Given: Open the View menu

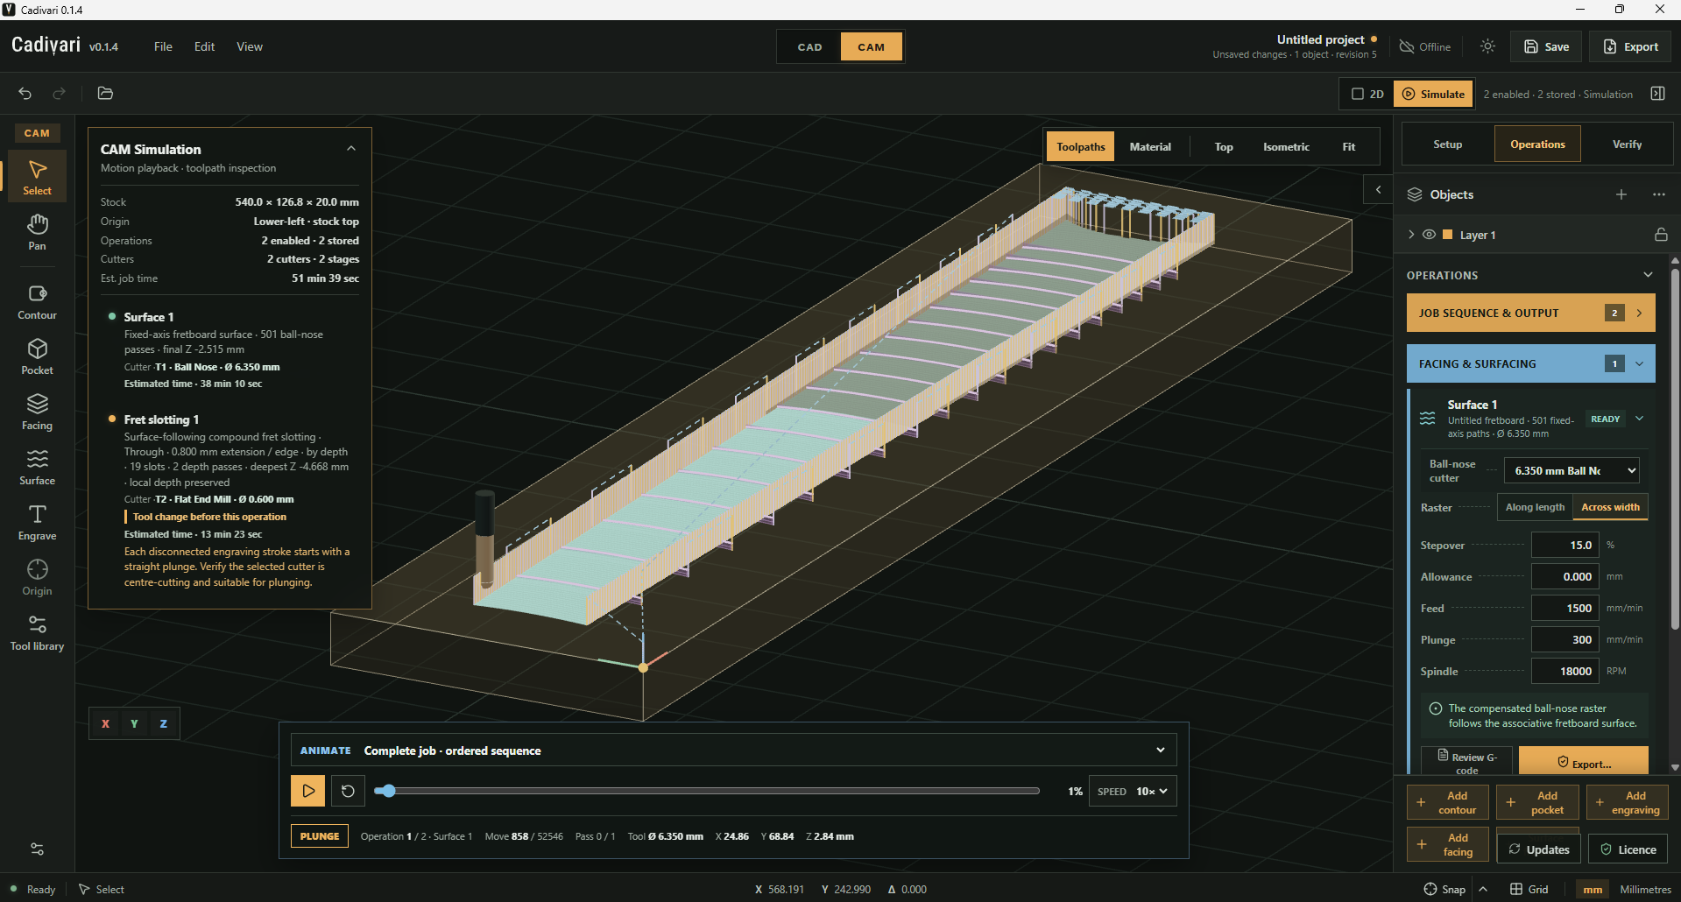Looking at the screenshot, I should 249,46.
